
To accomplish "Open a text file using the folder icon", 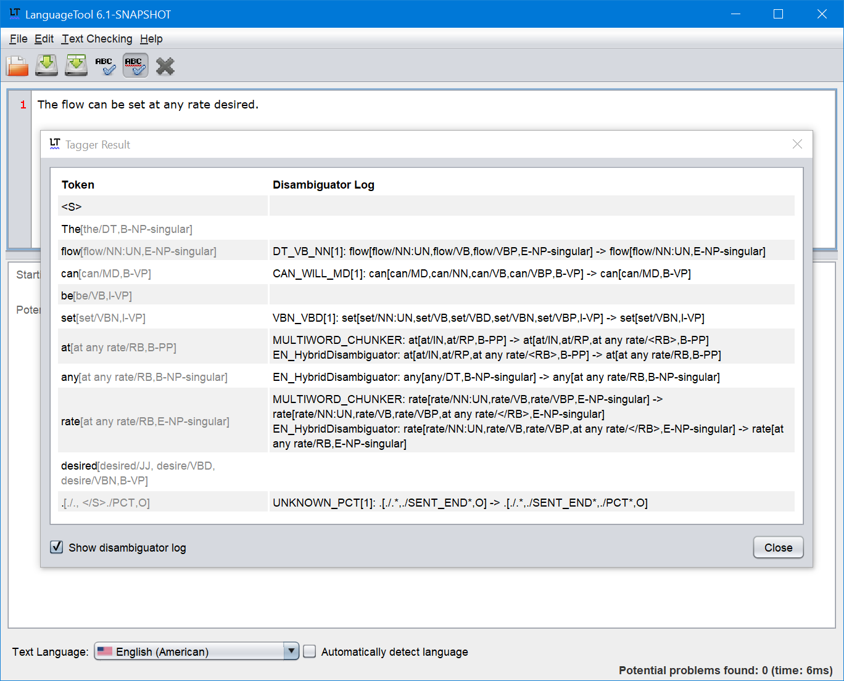I will pyautogui.click(x=17, y=65).
